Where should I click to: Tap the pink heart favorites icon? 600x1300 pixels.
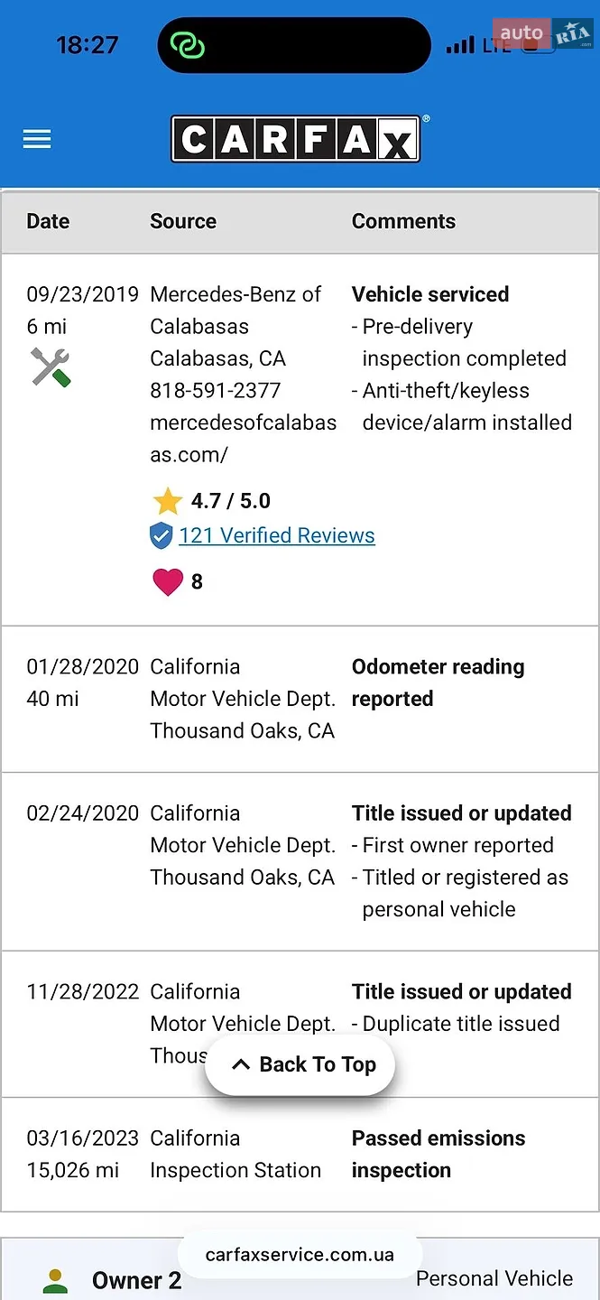pos(168,581)
